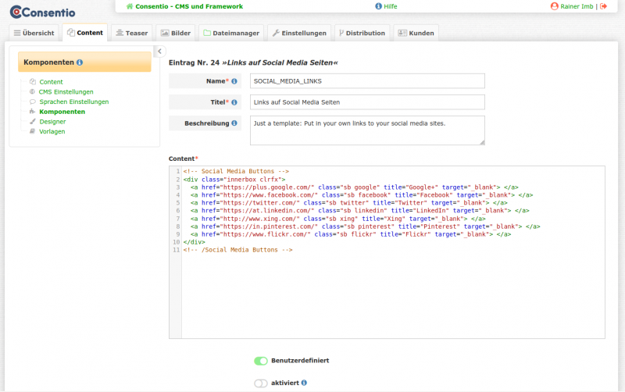Click the Rainer Imb user link
This screenshot has height=392, width=625.
pyautogui.click(x=577, y=6)
